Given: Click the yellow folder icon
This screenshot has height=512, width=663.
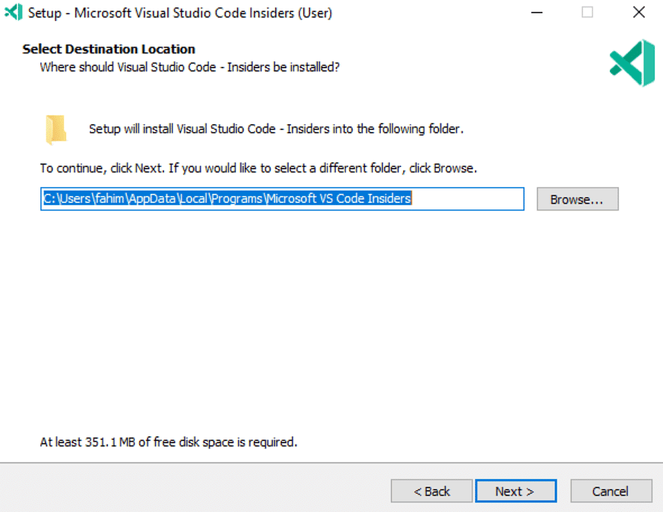Looking at the screenshot, I should 56,129.
